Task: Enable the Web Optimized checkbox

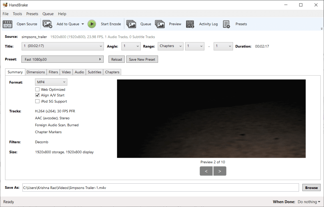Action: (x=37, y=90)
